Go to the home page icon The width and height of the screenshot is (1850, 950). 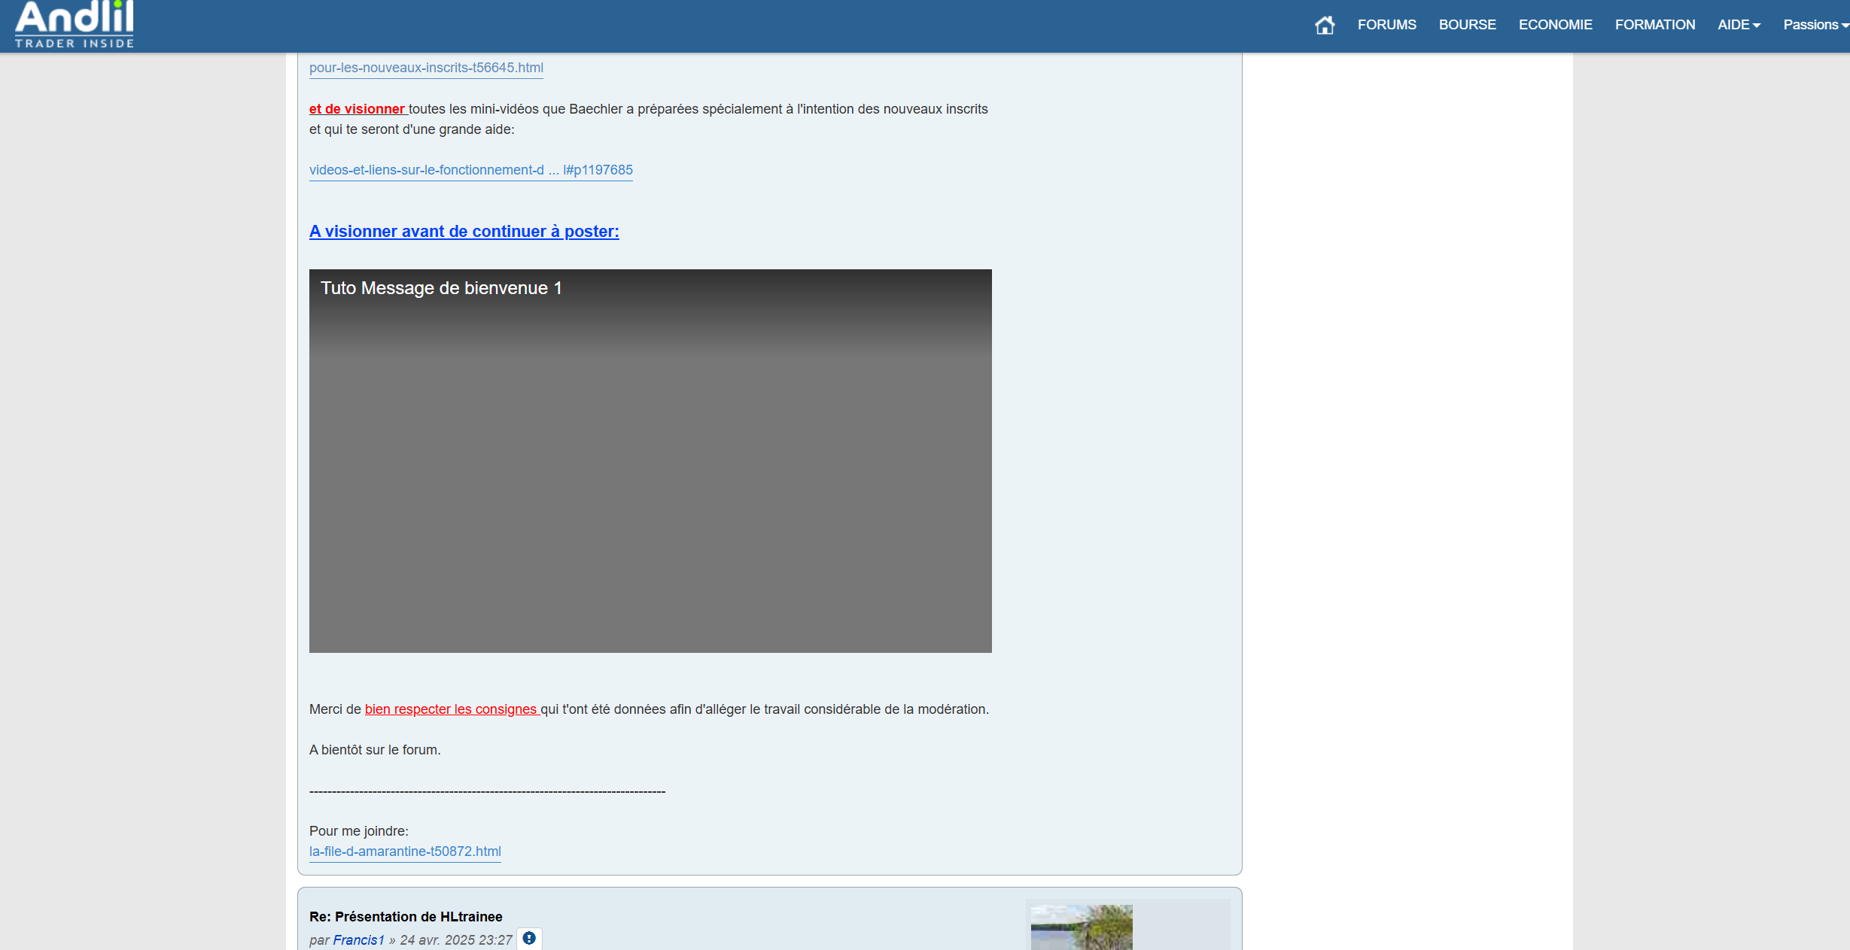(1325, 26)
